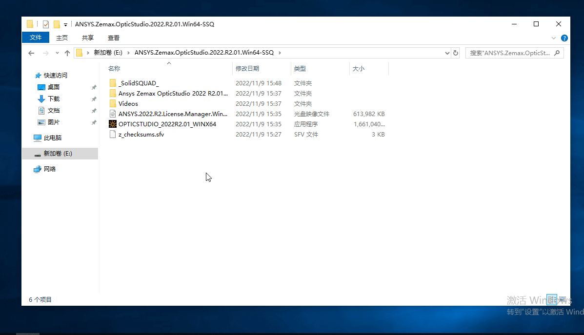
Task: Click the 光盘映像文件 type cell
Action: (x=312, y=114)
